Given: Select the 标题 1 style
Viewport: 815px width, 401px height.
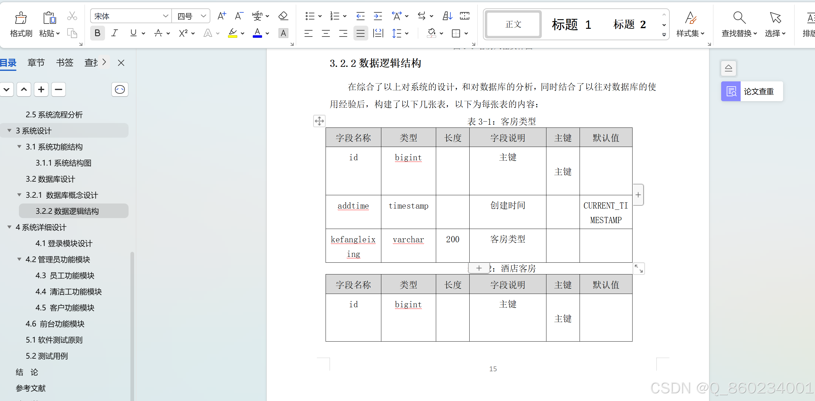Looking at the screenshot, I should (572, 24).
